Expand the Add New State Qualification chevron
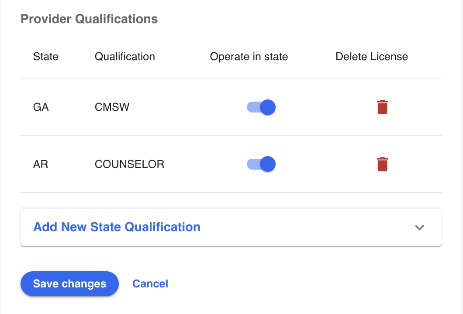 [x=419, y=227]
